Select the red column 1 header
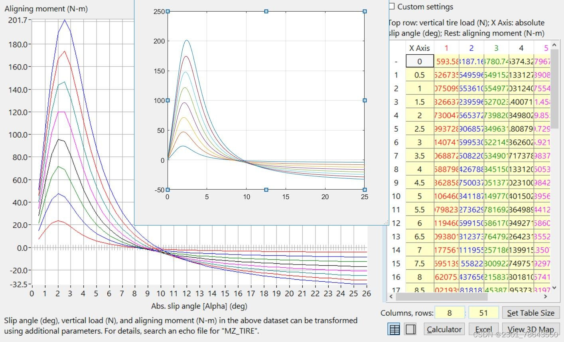The width and height of the screenshot is (564, 342). (446, 48)
